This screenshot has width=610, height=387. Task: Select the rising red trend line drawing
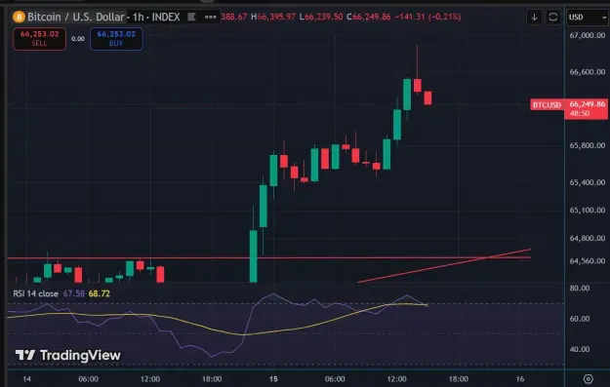(x=443, y=266)
